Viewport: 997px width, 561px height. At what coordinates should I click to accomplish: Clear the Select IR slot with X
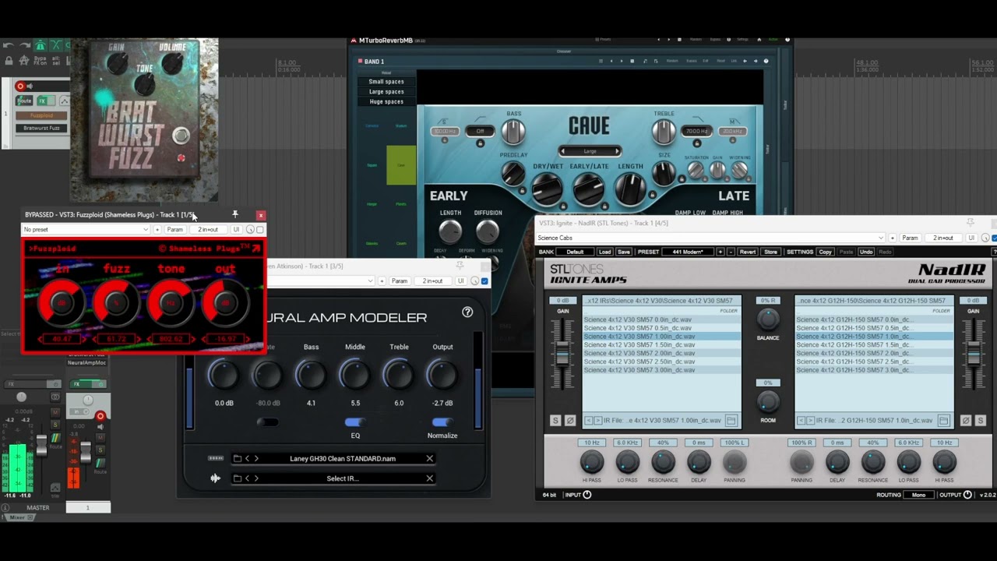(429, 478)
